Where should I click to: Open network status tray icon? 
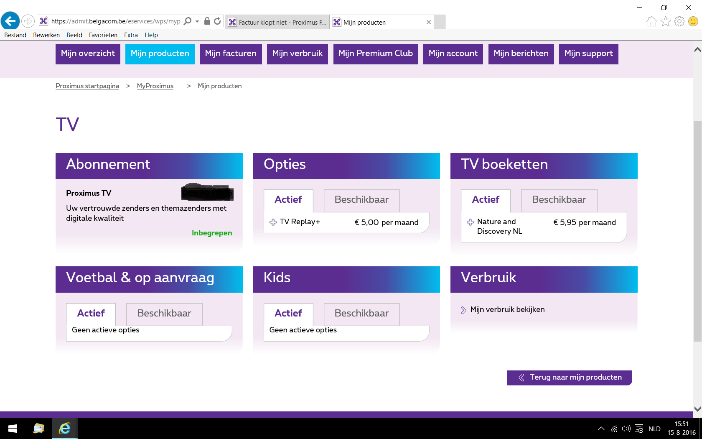[614, 429]
